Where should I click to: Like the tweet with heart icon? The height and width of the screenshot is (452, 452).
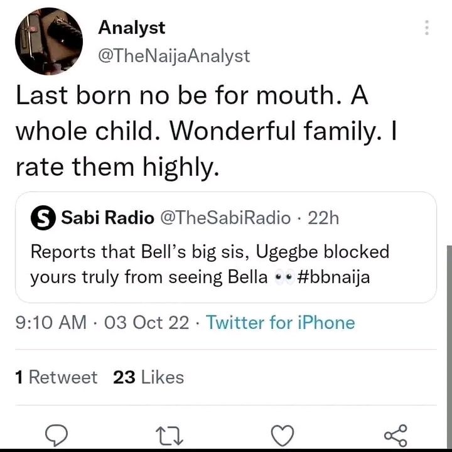point(283,434)
